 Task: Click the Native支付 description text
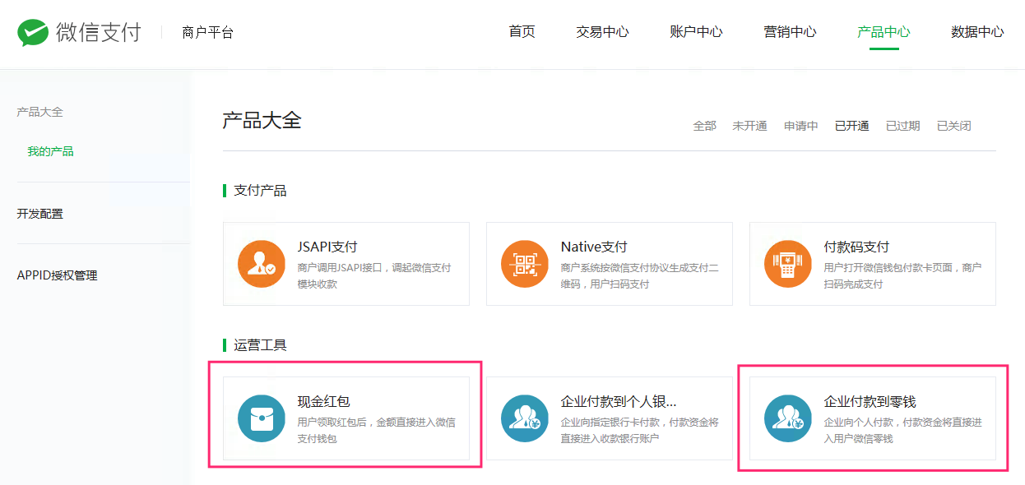(x=640, y=275)
